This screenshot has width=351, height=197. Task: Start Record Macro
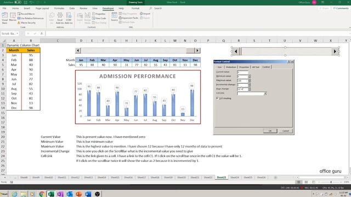pos(26,14)
